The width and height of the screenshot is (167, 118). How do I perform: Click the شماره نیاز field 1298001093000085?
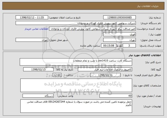[119, 17]
